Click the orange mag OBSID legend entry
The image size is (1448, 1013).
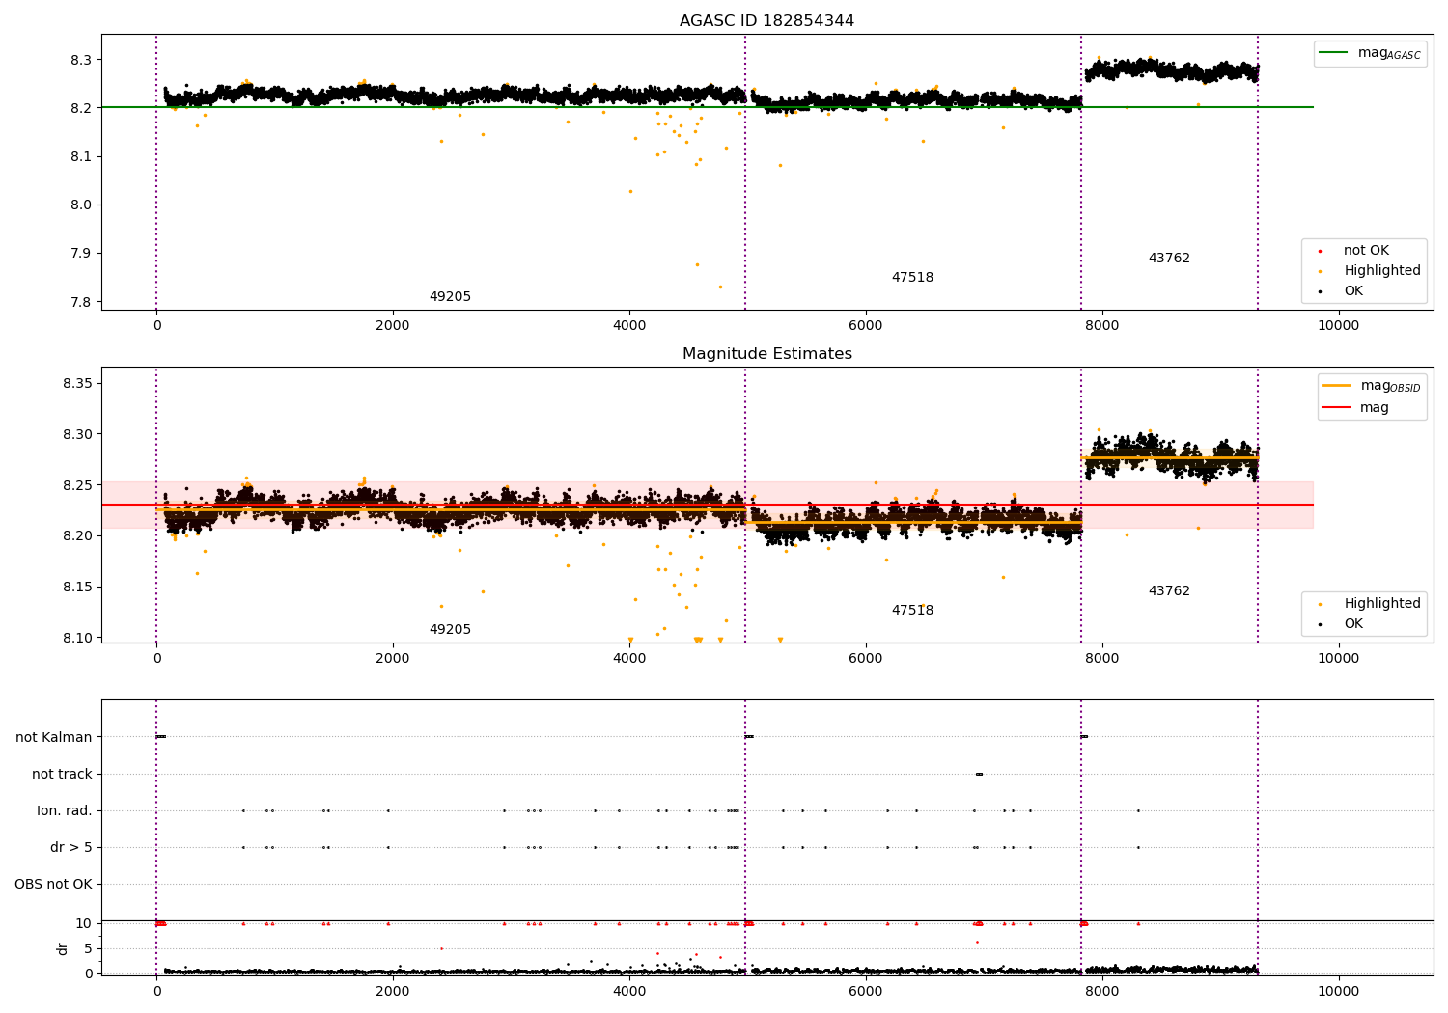pos(1371,386)
